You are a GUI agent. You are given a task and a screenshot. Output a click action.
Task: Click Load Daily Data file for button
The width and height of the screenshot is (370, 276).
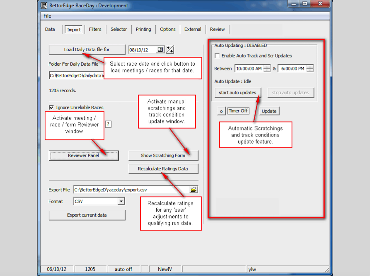pos(87,50)
